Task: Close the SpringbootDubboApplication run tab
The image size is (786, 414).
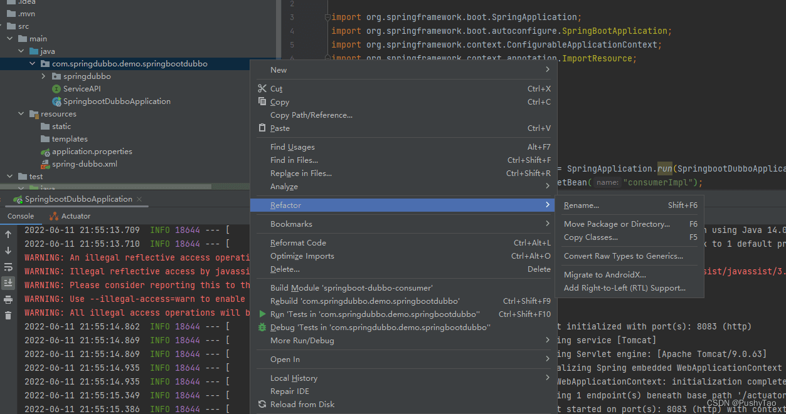Action: 139,199
